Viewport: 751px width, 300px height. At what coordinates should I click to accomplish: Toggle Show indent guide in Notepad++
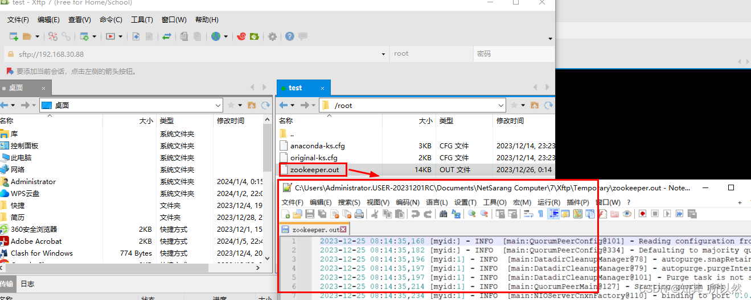[x=553, y=214]
